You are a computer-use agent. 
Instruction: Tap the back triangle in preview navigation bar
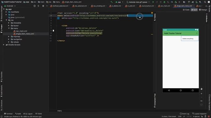click(x=169, y=90)
